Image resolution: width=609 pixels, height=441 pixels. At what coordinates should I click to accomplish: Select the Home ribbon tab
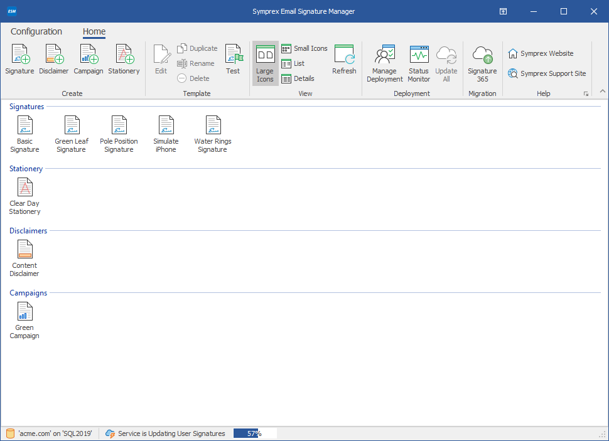click(x=94, y=31)
